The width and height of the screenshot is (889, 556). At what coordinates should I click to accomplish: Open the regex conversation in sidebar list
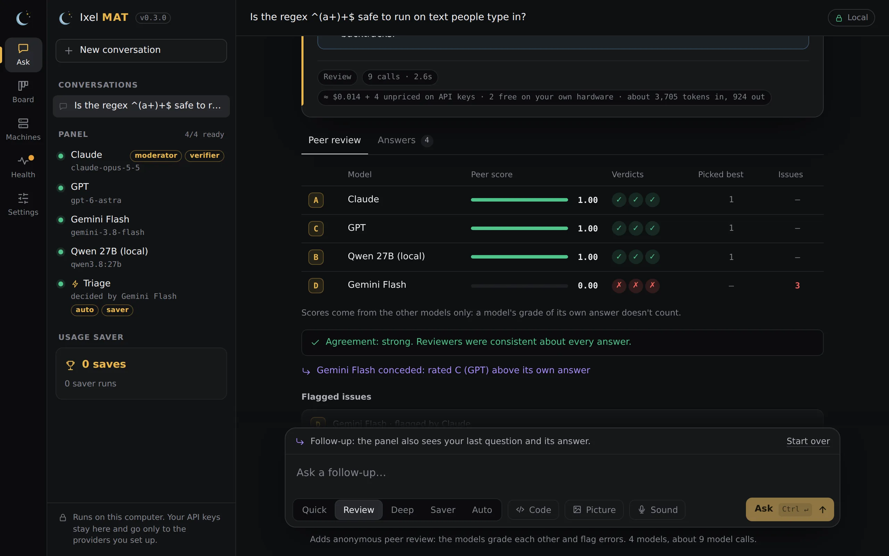(141, 106)
